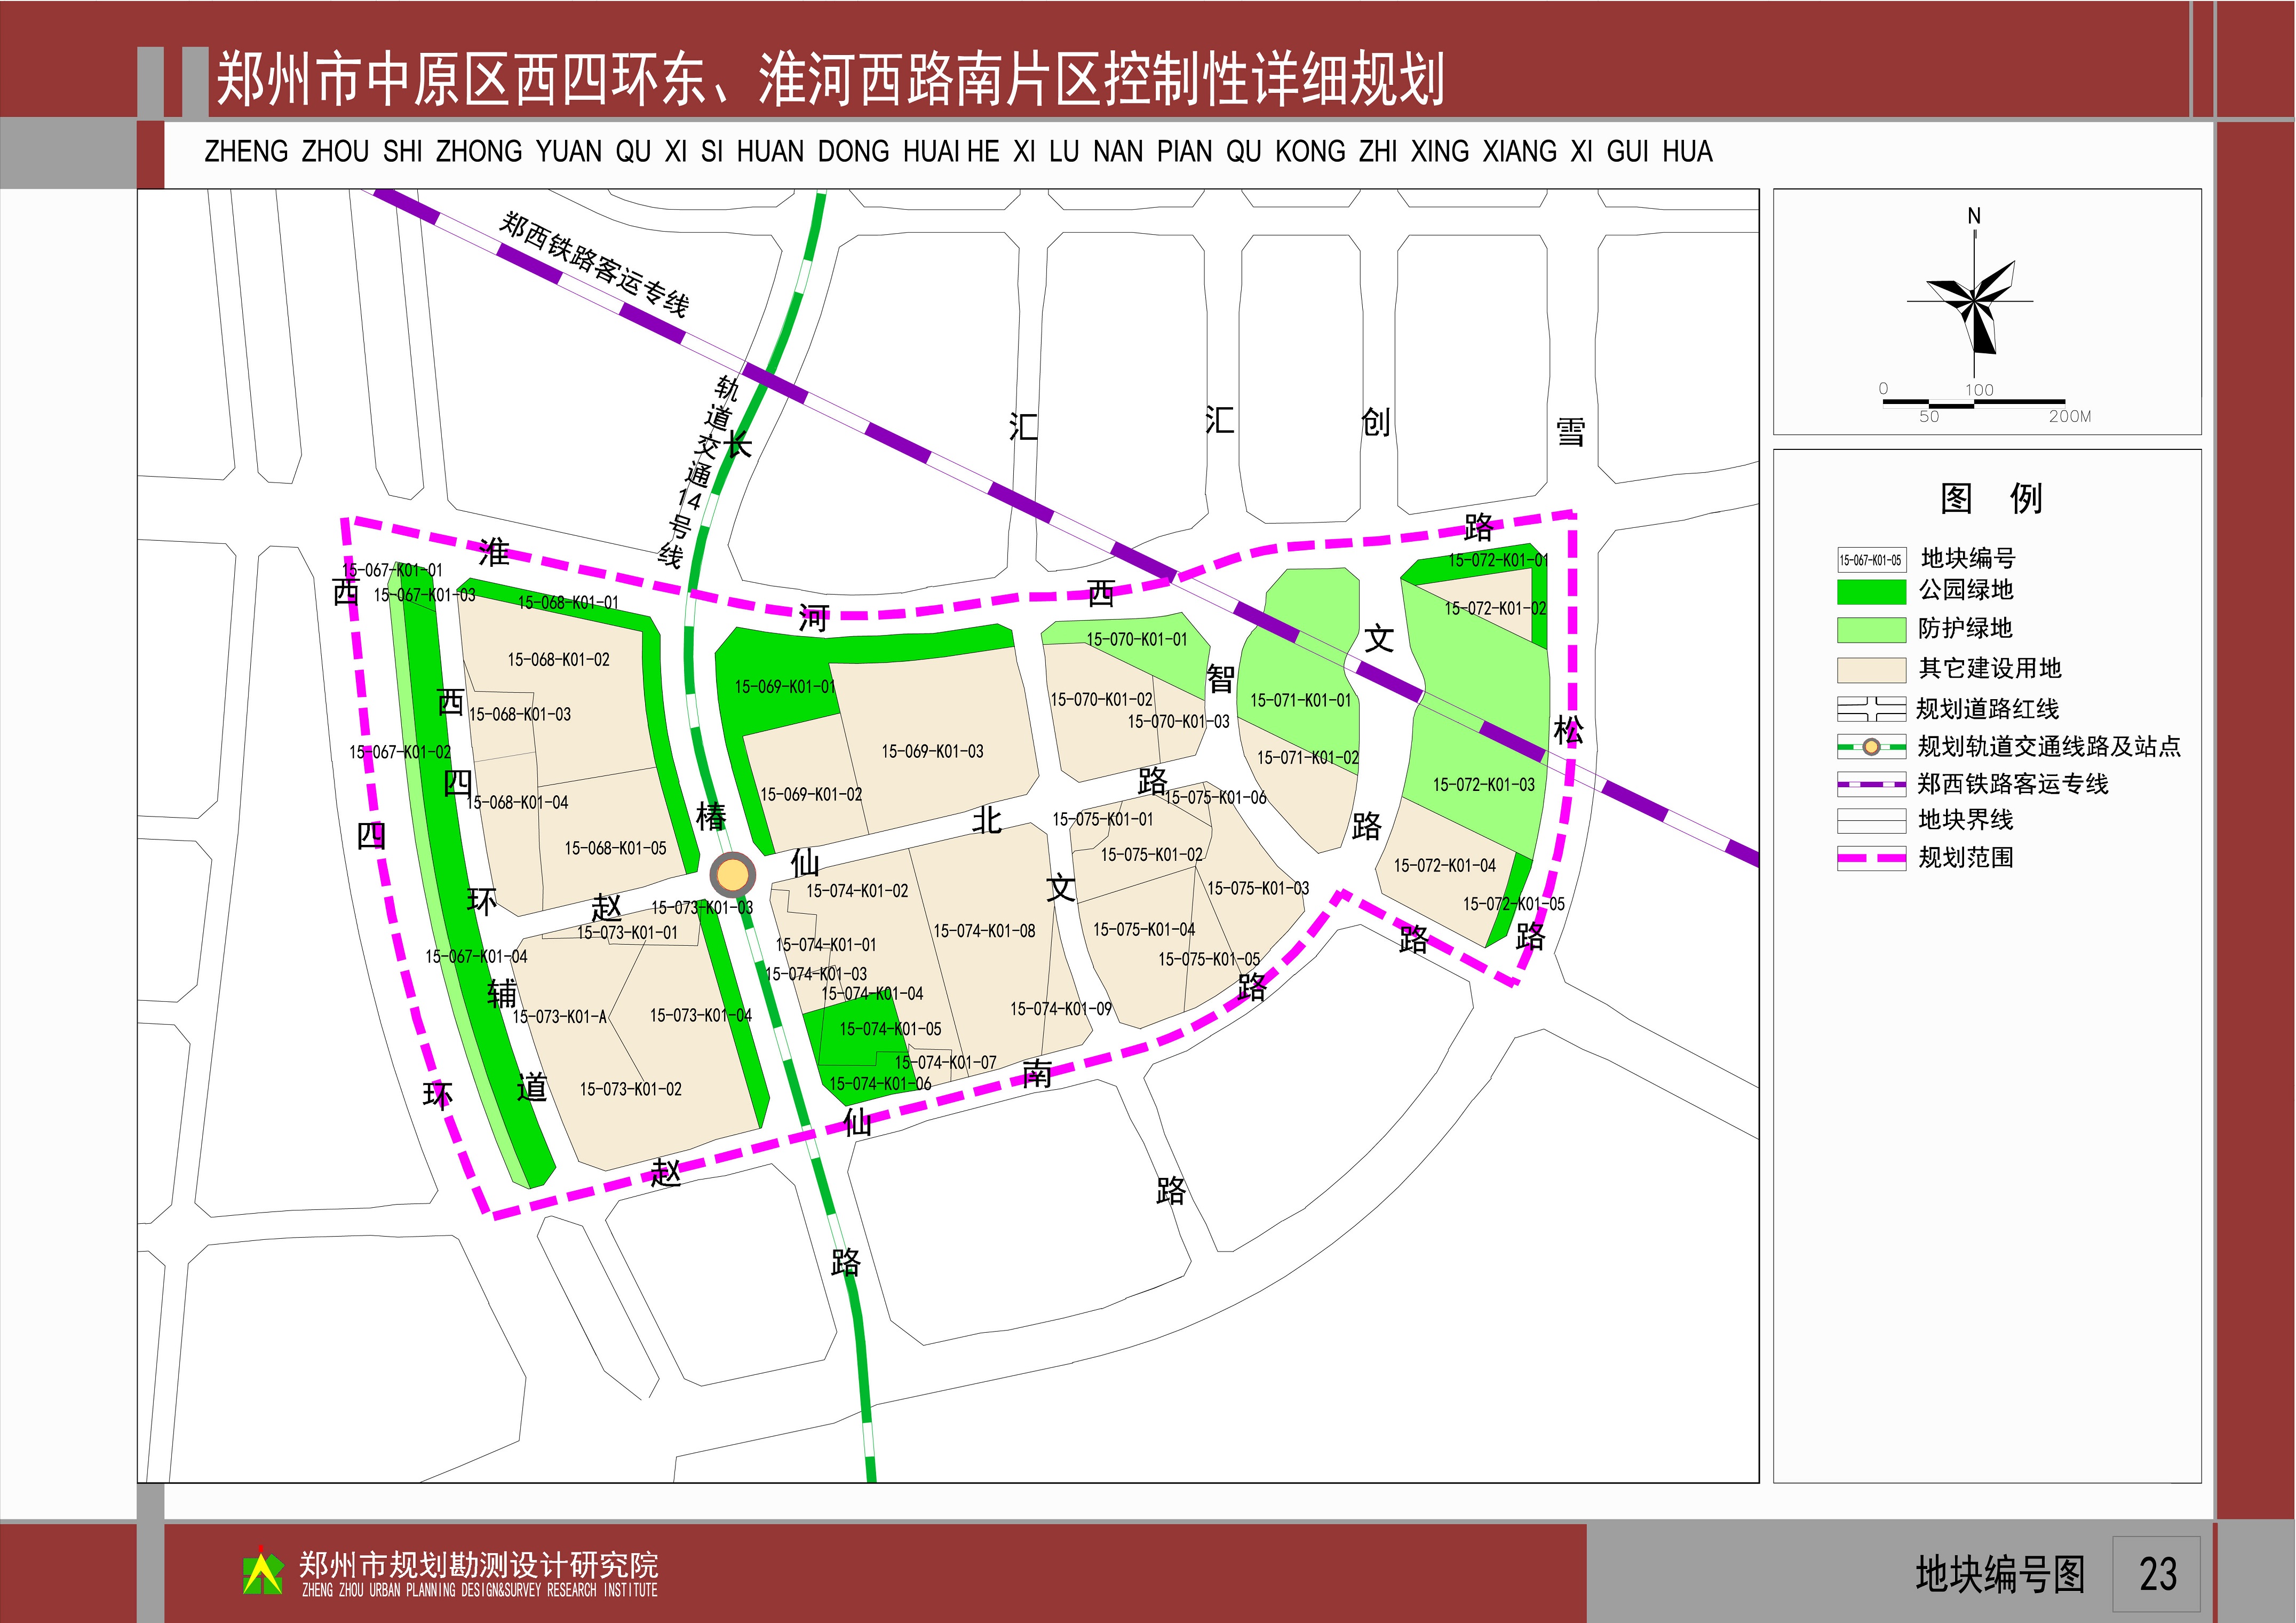This screenshot has height=1623, width=2296.
Task: Click parcel label 15-068-K01-05
Action: coord(615,849)
